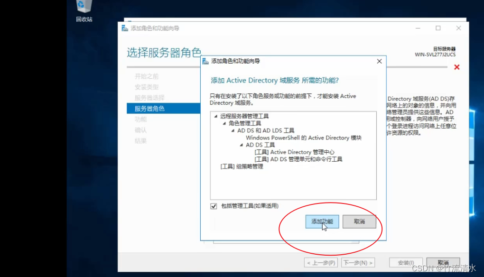
Task: Minimize the main wizard window
Action: tap(418, 28)
